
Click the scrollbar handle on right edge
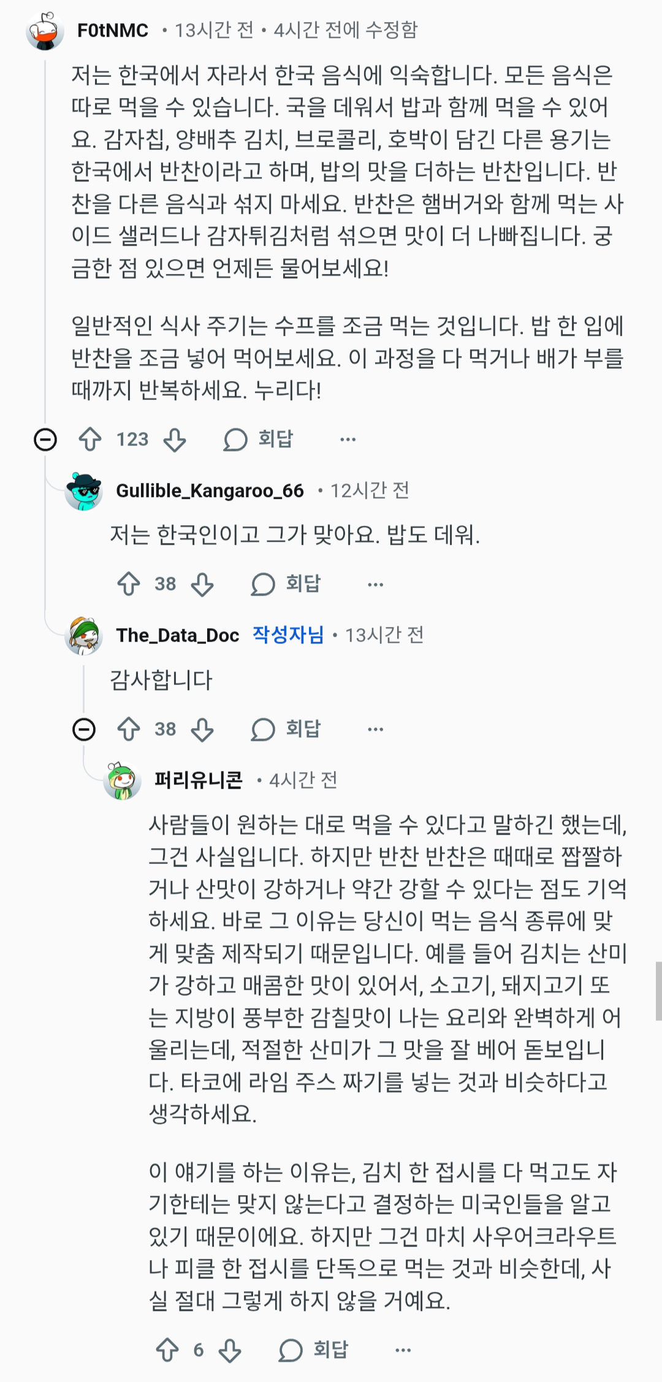(658, 991)
